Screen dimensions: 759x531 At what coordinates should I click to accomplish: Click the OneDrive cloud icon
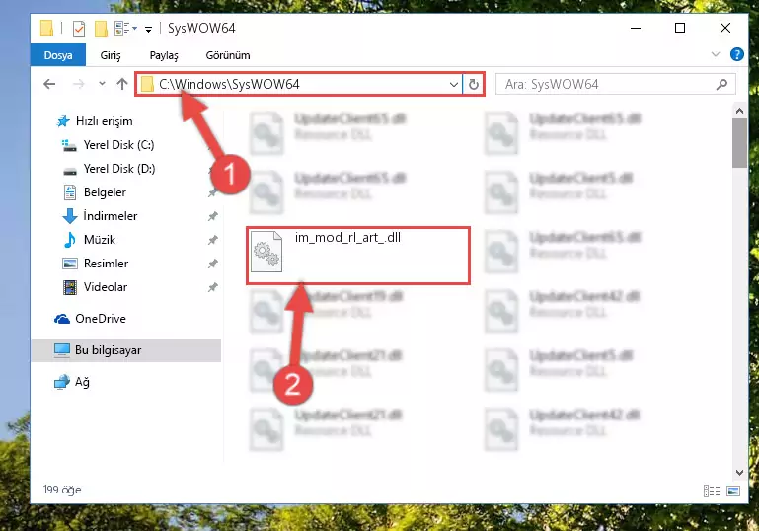(62, 319)
